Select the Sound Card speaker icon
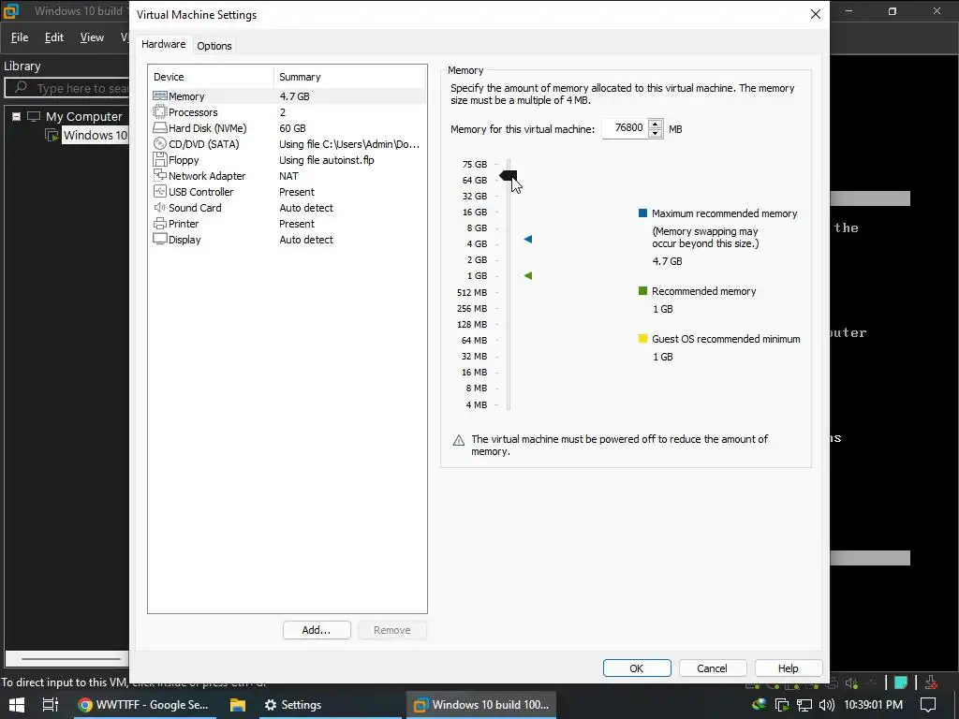This screenshot has height=719, width=959. tap(159, 207)
